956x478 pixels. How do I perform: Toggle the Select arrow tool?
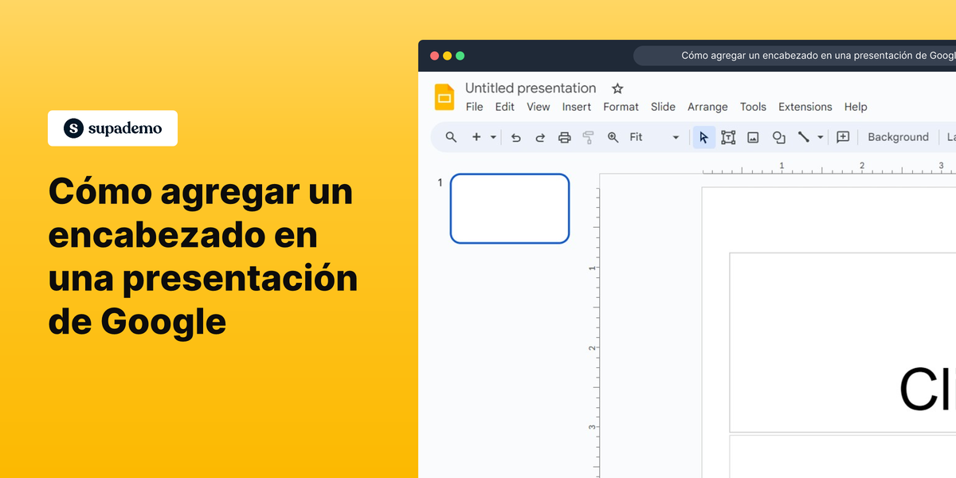(x=703, y=137)
